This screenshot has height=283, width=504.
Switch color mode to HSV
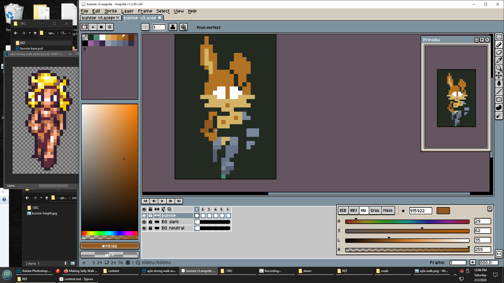tap(353, 210)
